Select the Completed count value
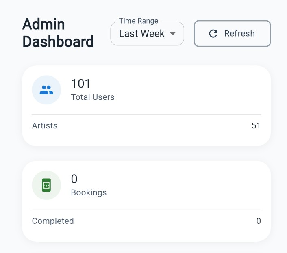287x253 pixels. tap(258, 221)
